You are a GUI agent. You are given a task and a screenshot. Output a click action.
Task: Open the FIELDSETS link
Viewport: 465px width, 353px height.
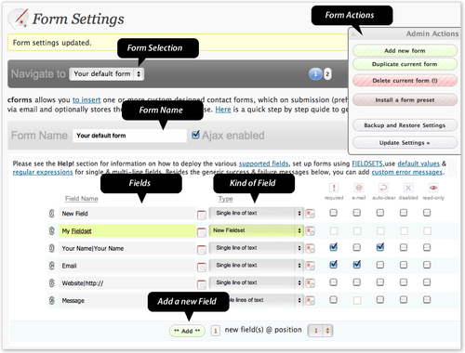(367, 163)
